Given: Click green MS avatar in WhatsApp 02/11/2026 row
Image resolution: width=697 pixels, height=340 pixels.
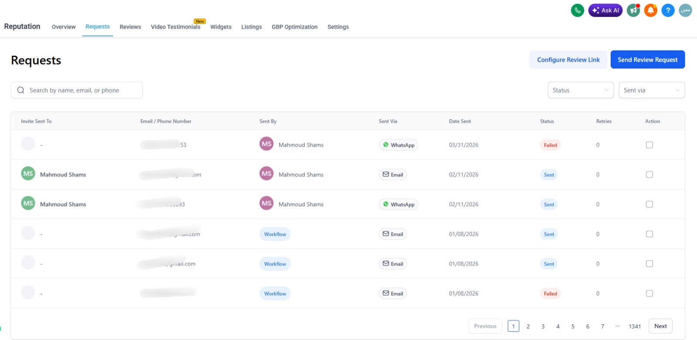Looking at the screenshot, I should [x=28, y=203].
